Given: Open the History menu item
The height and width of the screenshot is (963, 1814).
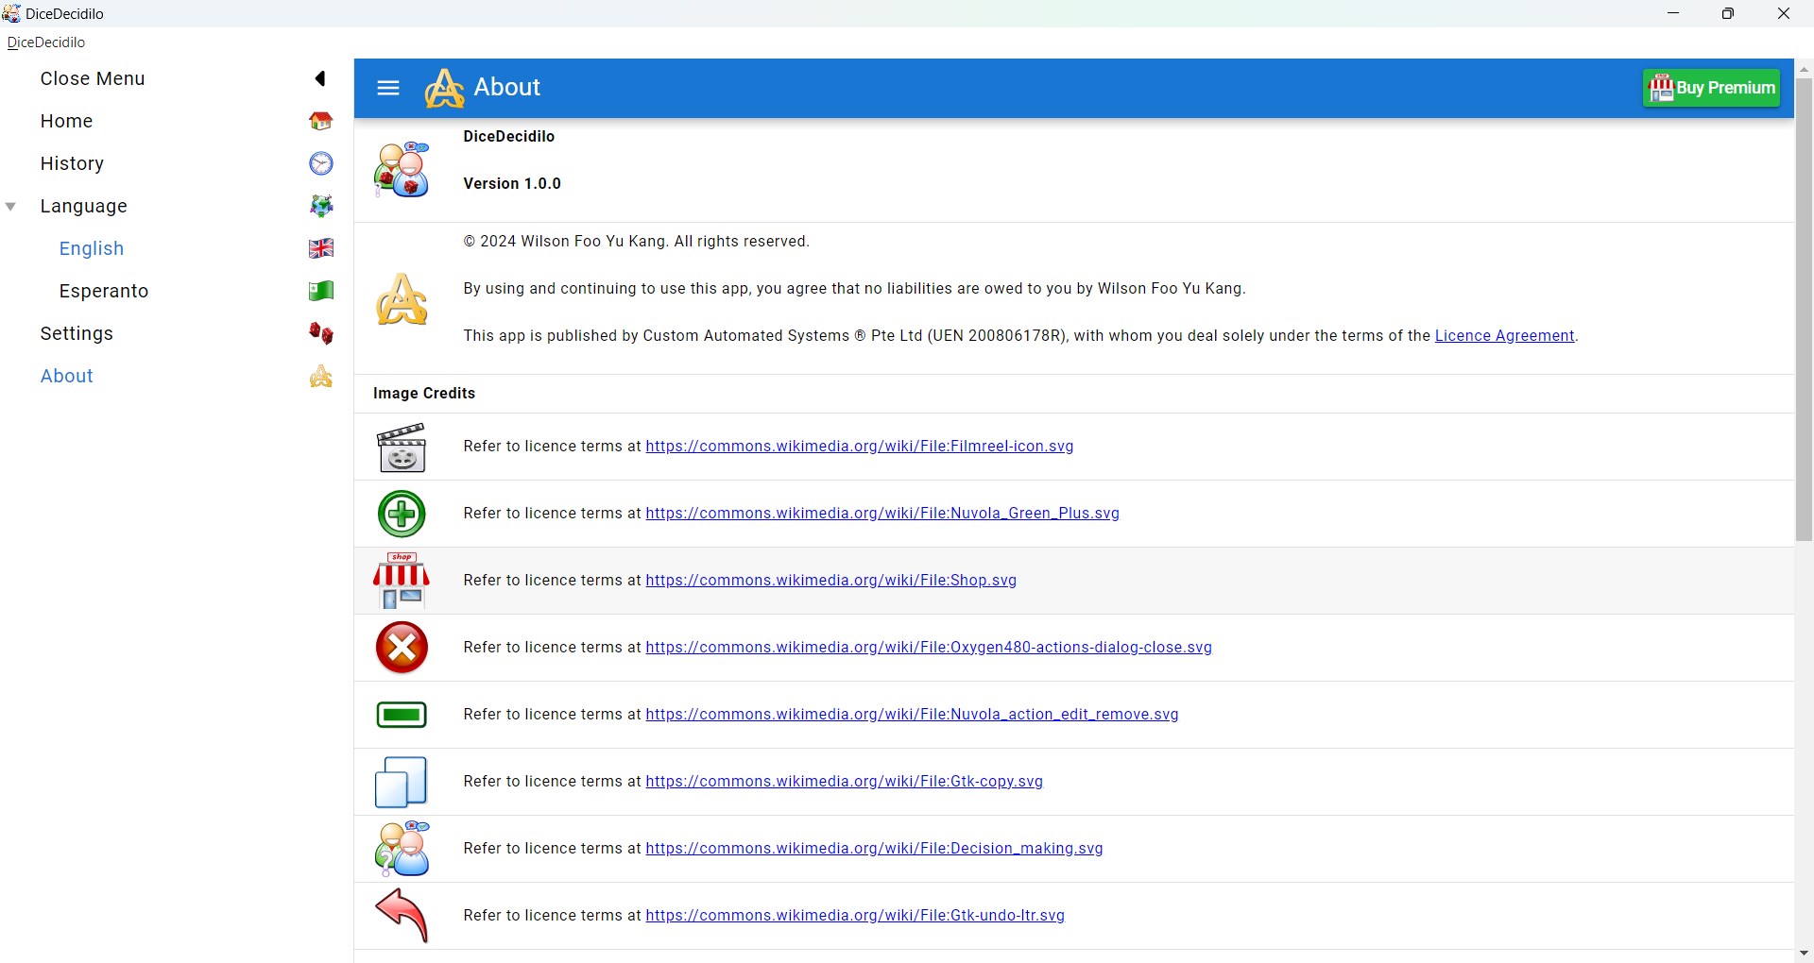Looking at the screenshot, I should click(x=72, y=163).
